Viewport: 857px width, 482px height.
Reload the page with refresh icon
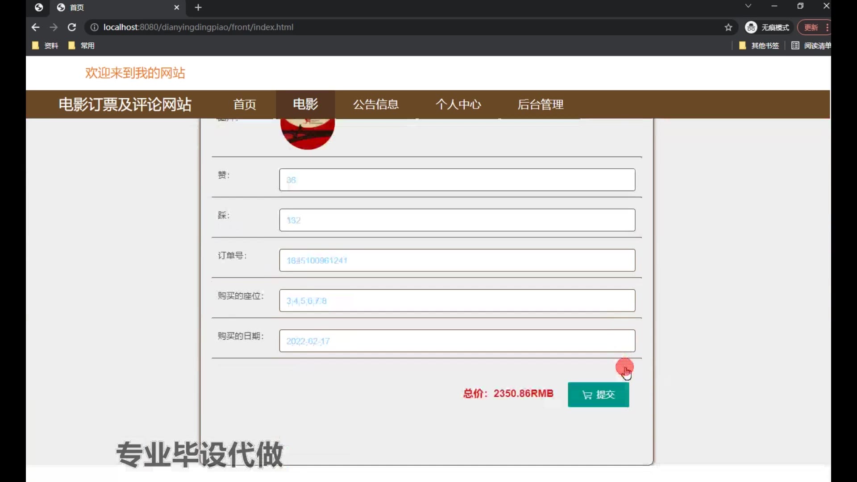[71, 27]
